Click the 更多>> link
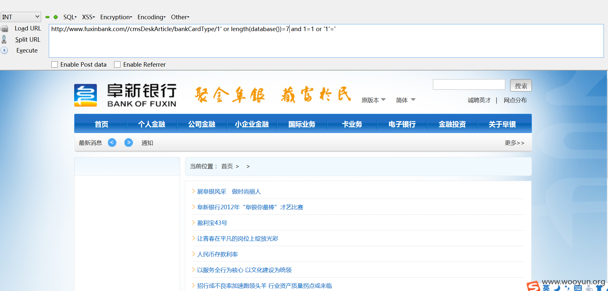 (x=514, y=143)
